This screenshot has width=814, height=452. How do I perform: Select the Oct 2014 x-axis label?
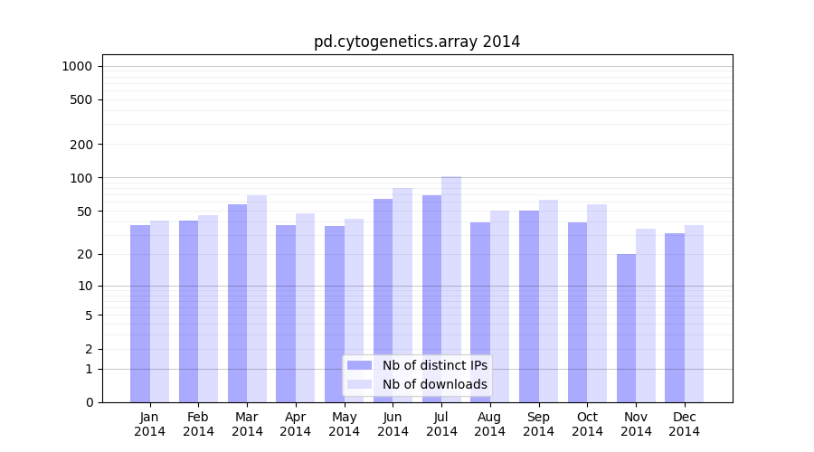587,424
